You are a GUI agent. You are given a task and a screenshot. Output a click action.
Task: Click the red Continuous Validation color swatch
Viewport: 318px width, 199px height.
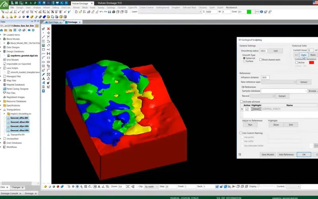point(312,62)
